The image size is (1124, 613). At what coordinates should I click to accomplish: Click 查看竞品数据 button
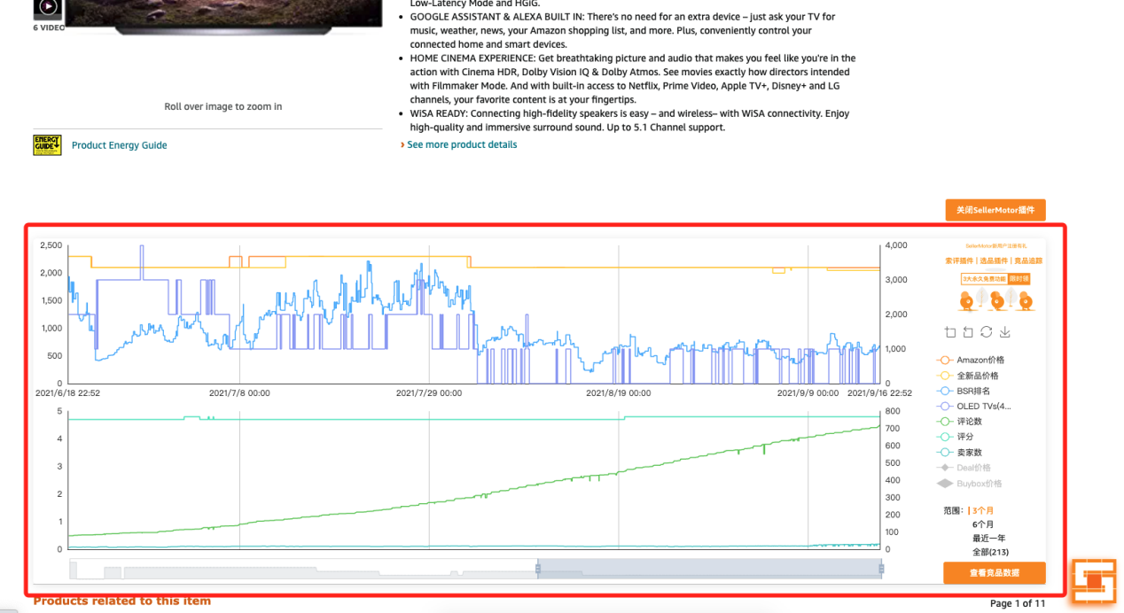995,573
